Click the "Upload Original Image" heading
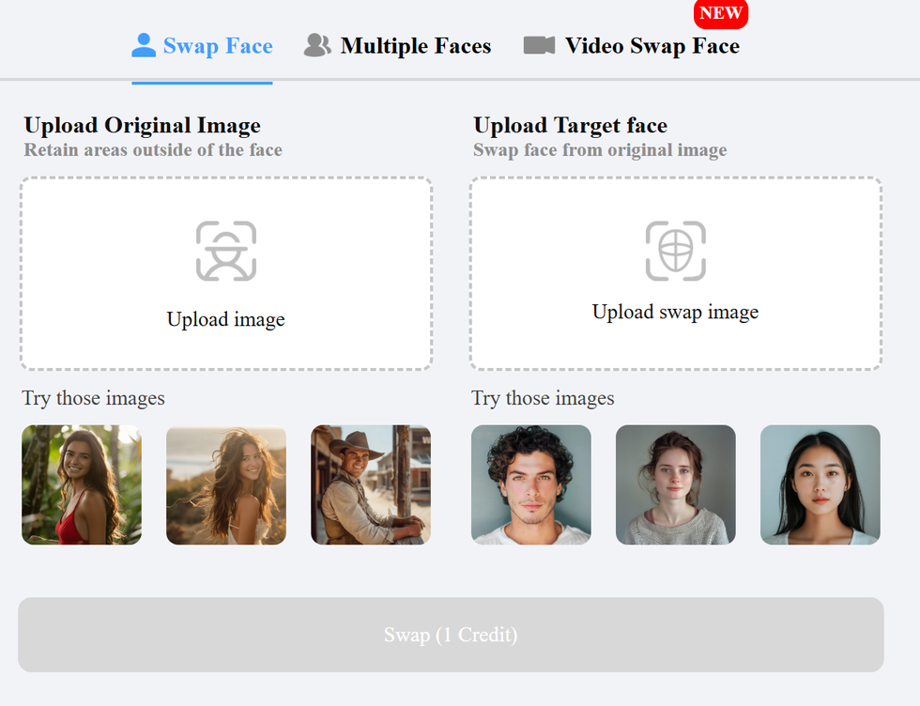This screenshot has height=706, width=920. click(x=143, y=126)
